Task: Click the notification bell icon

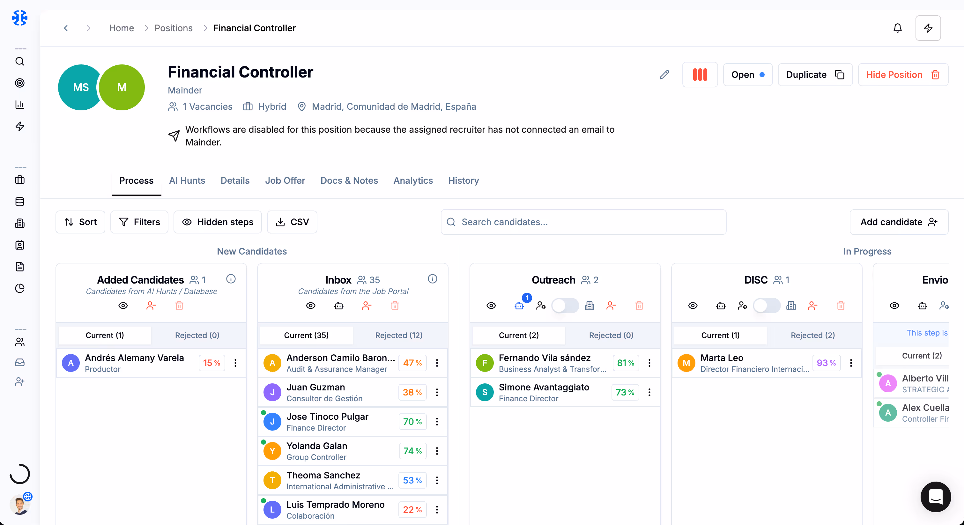Action: [x=897, y=28]
